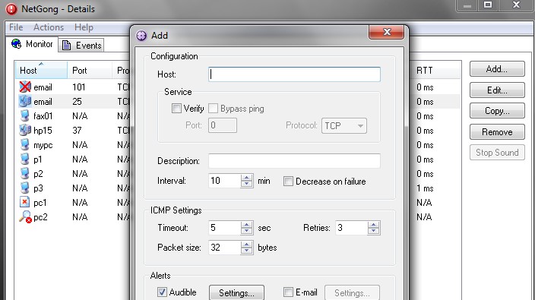Image resolution: width=535 pixels, height=300 pixels.
Task: Select the pc2 magnifier status icon
Action: (25, 216)
